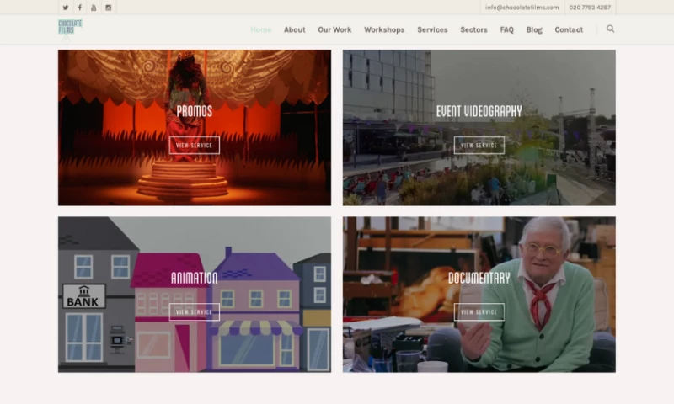The height and width of the screenshot is (404, 674).
Task: Click the Chocolate Films logo
Action: tap(70, 29)
